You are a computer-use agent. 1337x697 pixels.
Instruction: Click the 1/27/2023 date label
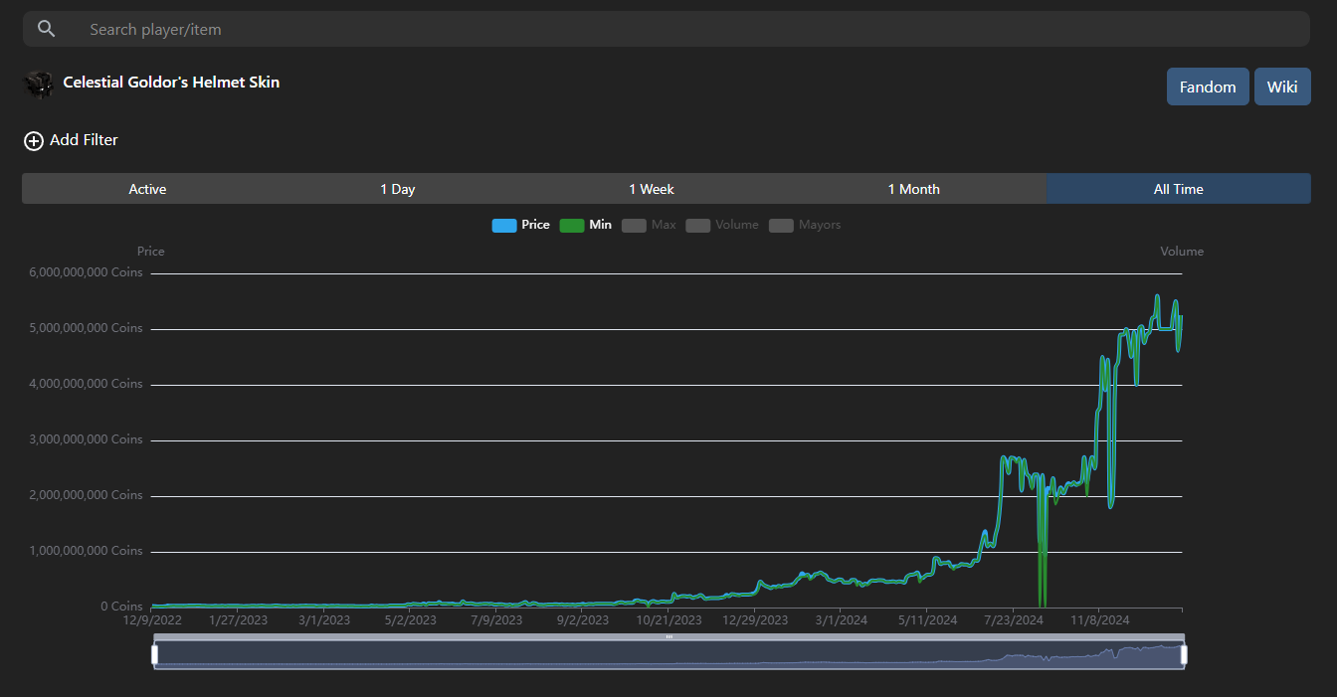pyautogui.click(x=239, y=620)
